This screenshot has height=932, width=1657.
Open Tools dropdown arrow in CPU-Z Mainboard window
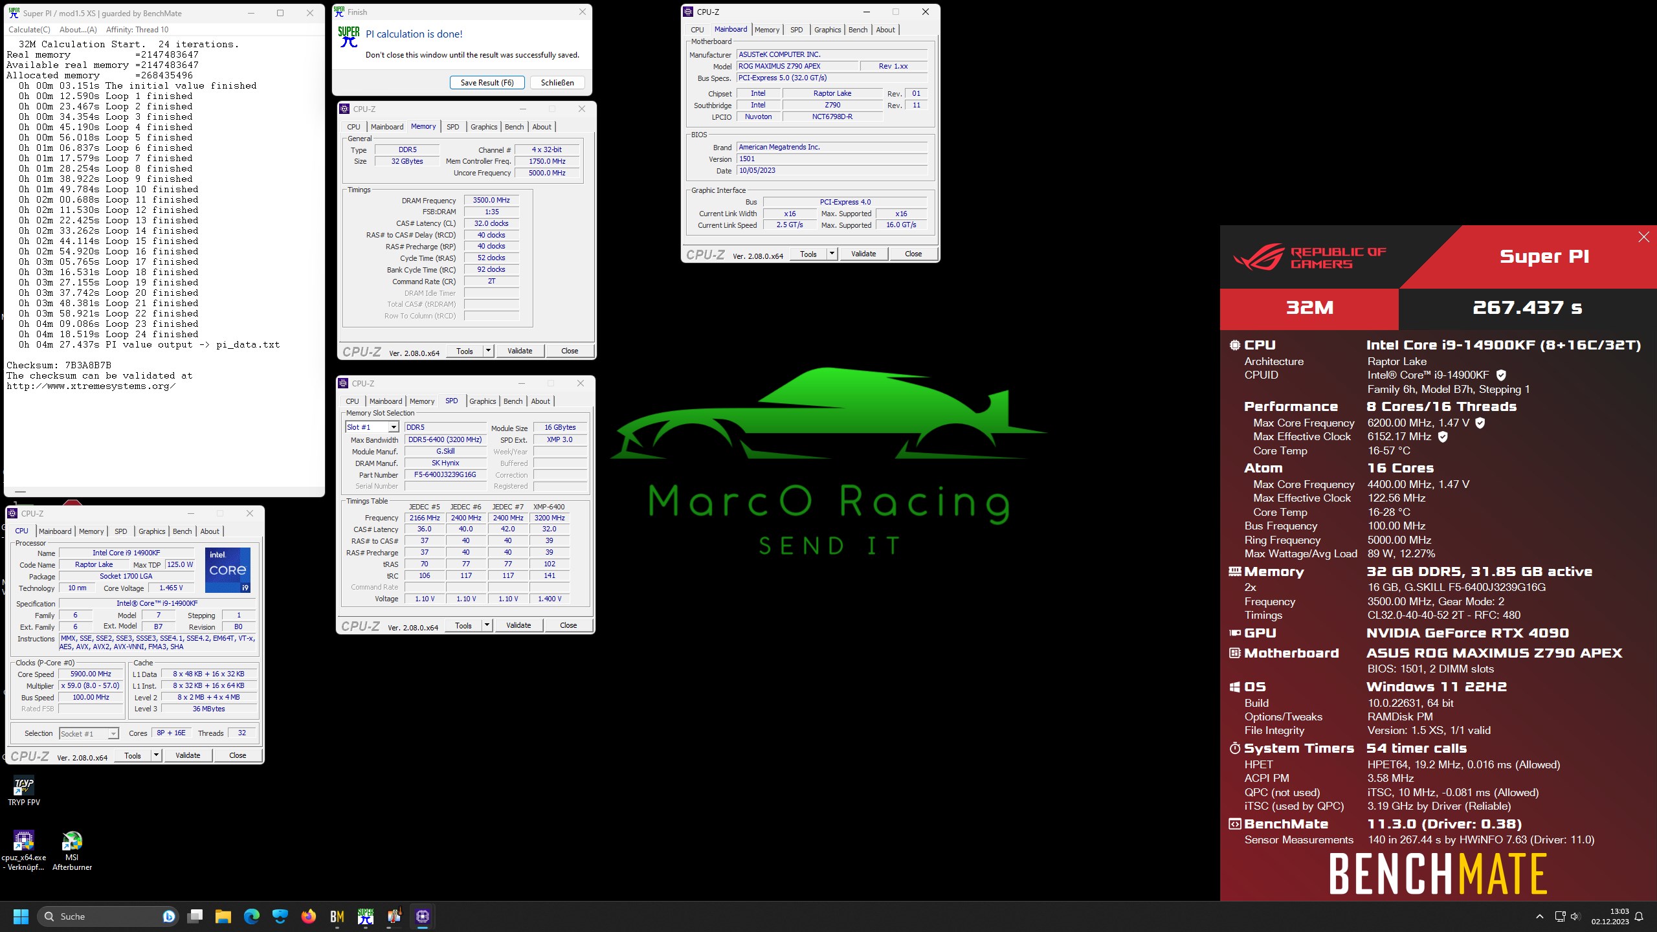[x=832, y=254]
